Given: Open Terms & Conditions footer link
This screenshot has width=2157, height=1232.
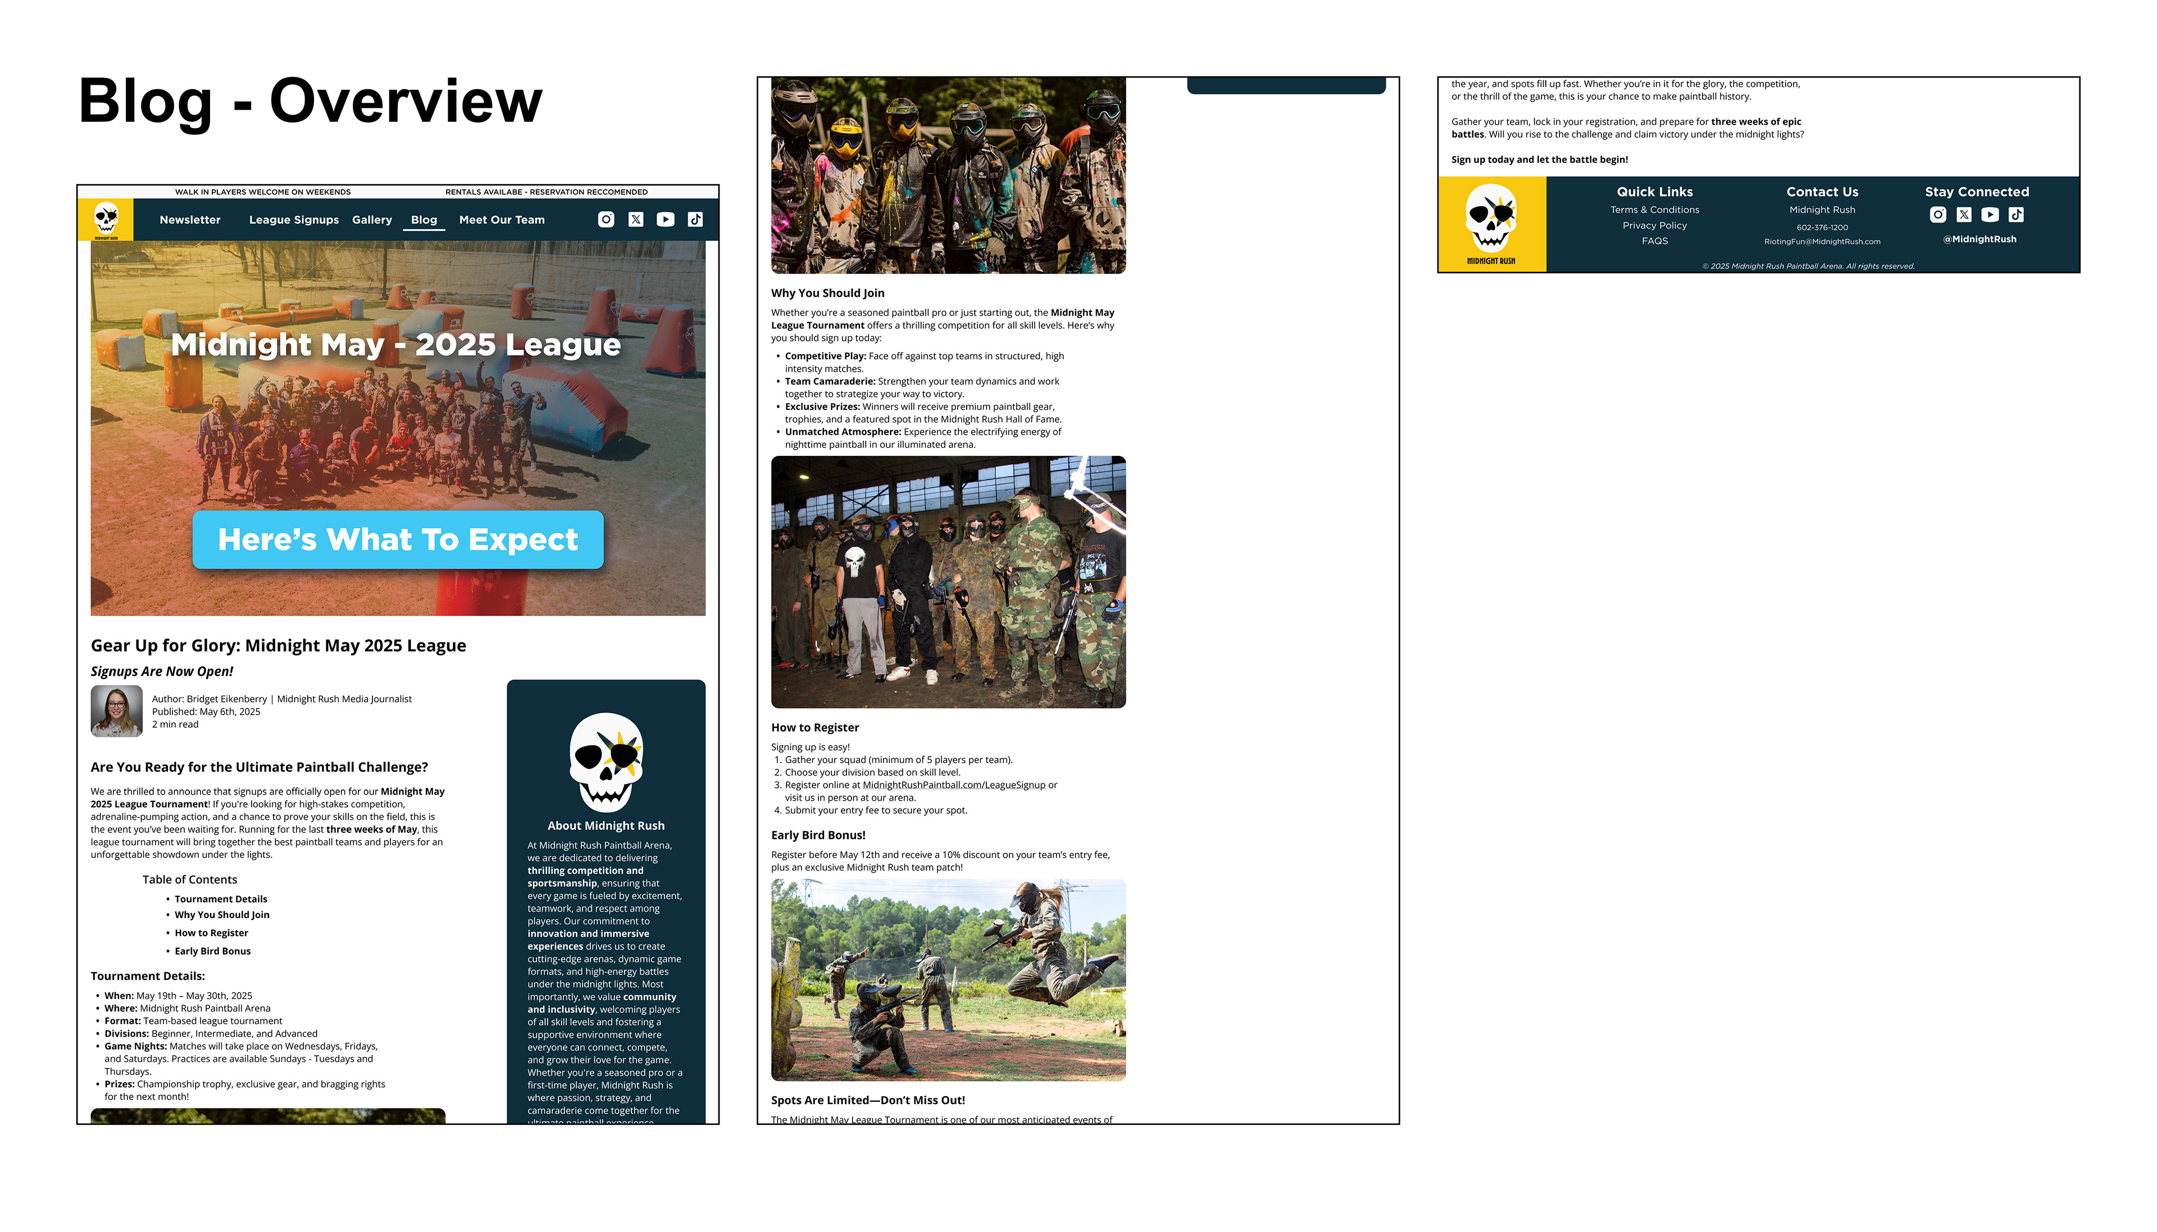Looking at the screenshot, I should pos(1654,210).
